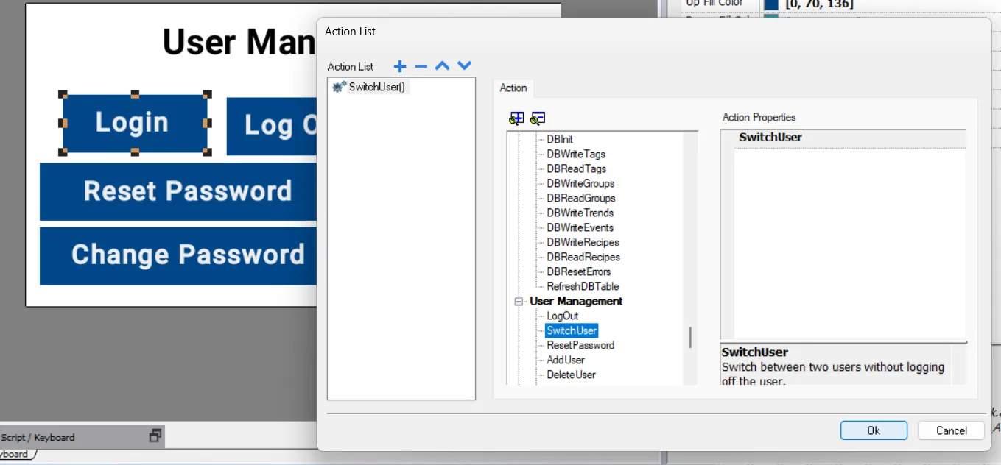Confirm the dialog with Ok
Viewport: 1001px width, 465px height.
[874, 430]
